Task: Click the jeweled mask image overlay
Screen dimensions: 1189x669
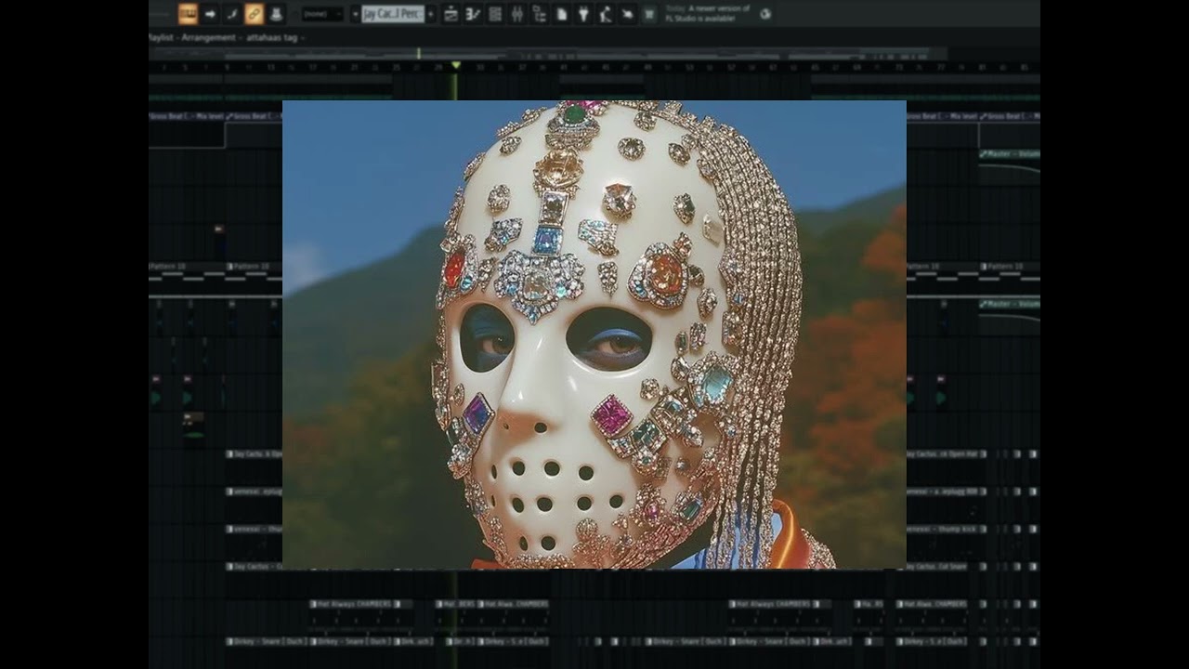Action: click(x=594, y=334)
